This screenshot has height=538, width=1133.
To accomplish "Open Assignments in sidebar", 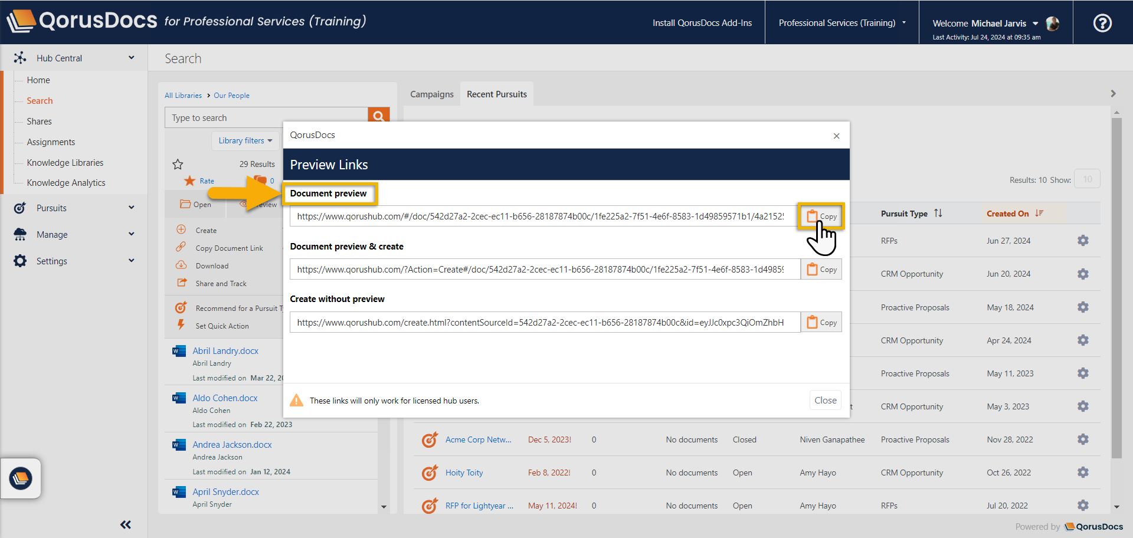I will pos(51,142).
